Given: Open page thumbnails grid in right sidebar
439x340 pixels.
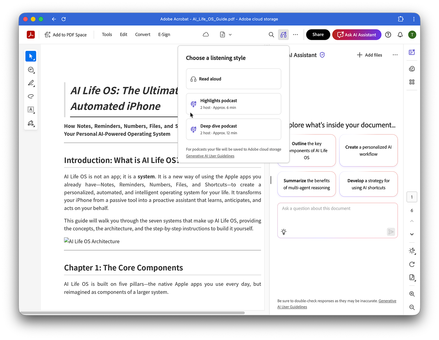Looking at the screenshot, I should coord(412,82).
